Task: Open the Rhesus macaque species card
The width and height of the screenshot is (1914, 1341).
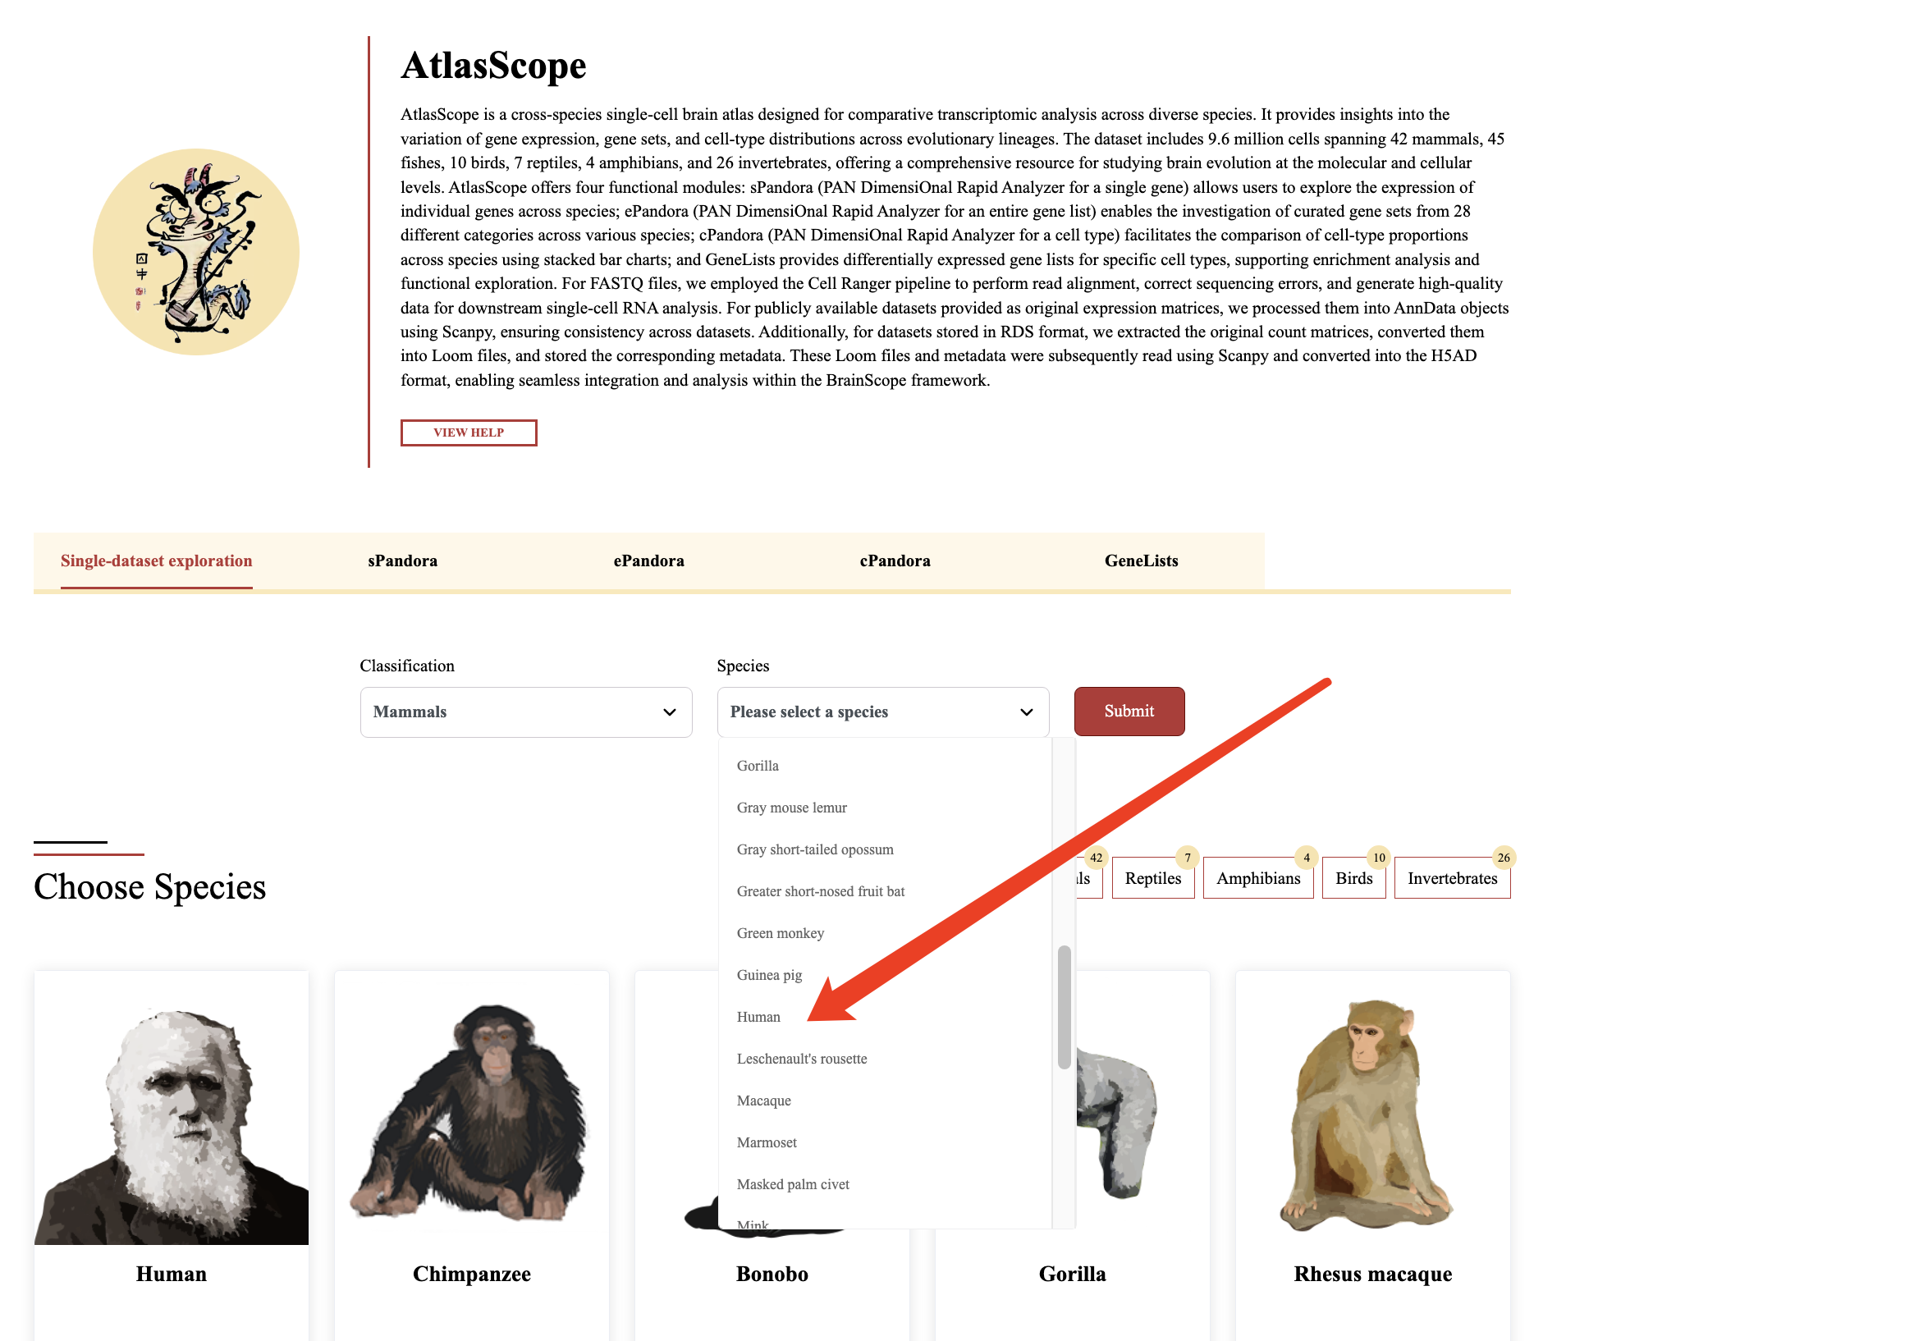Action: coord(1372,1156)
